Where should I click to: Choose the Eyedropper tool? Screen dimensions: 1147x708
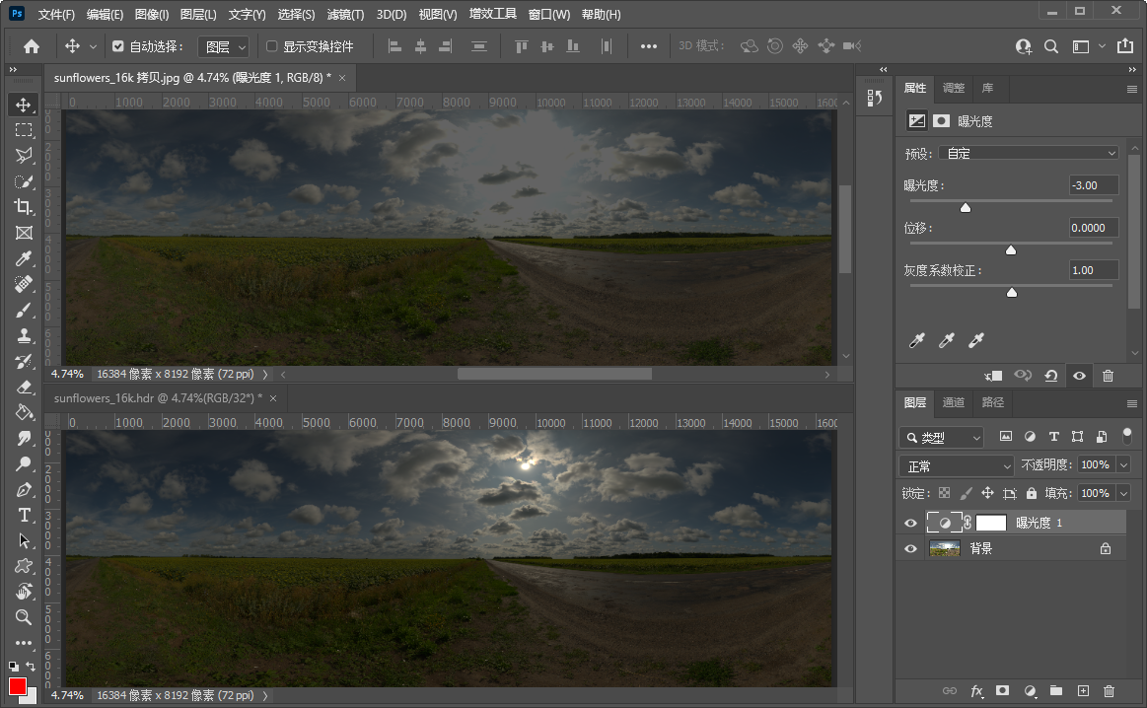pos(24,258)
